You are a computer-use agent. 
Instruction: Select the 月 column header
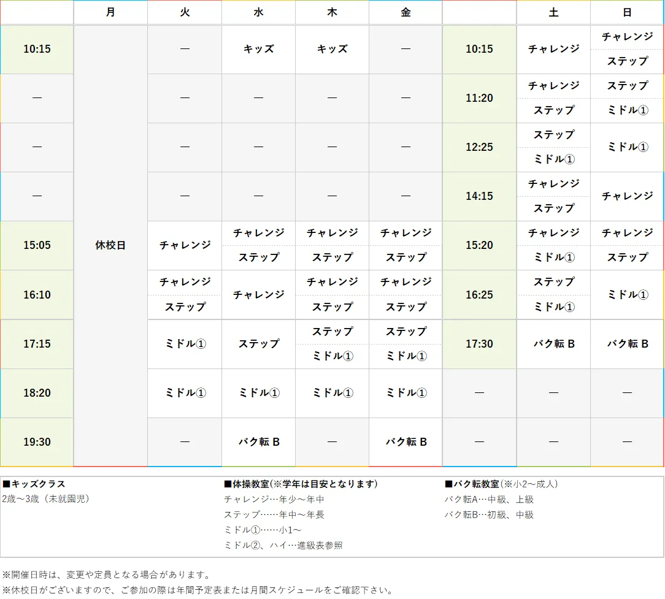(110, 12)
